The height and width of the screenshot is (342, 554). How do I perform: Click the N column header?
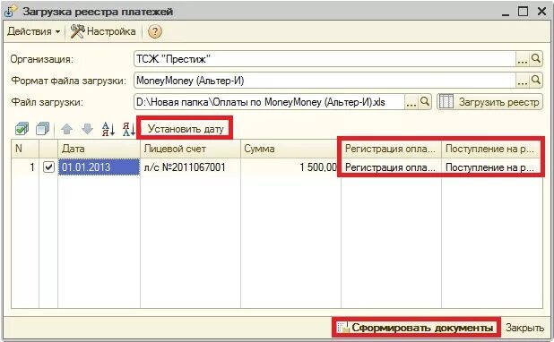click(x=25, y=149)
